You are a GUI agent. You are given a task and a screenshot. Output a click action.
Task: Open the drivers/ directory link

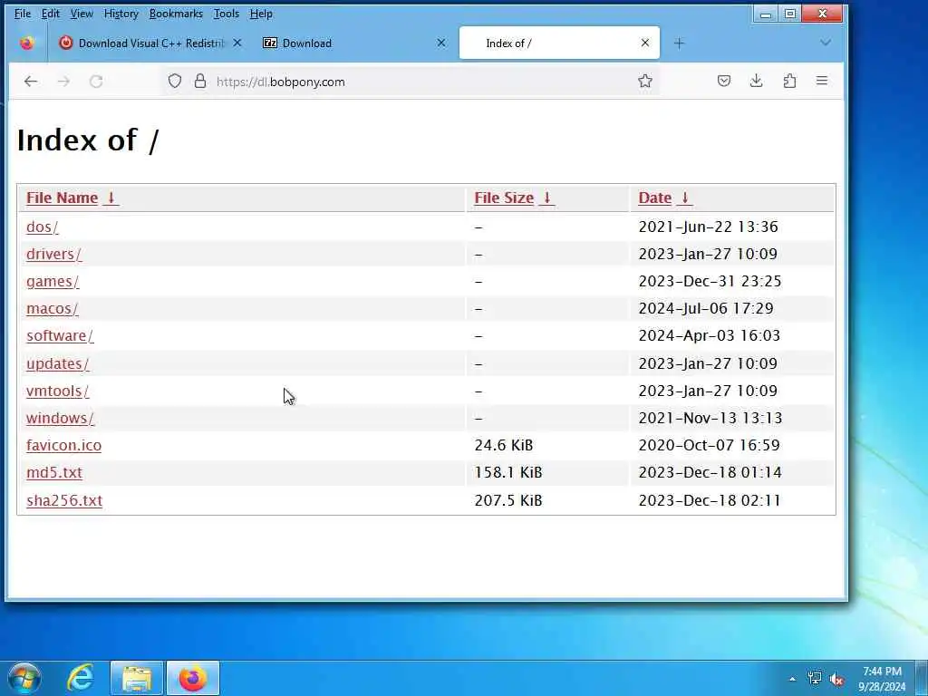(53, 254)
